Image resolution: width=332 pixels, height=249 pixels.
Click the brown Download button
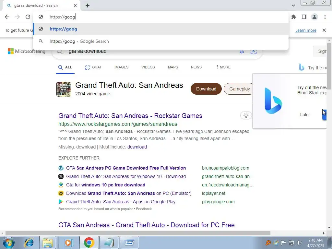coord(206,89)
